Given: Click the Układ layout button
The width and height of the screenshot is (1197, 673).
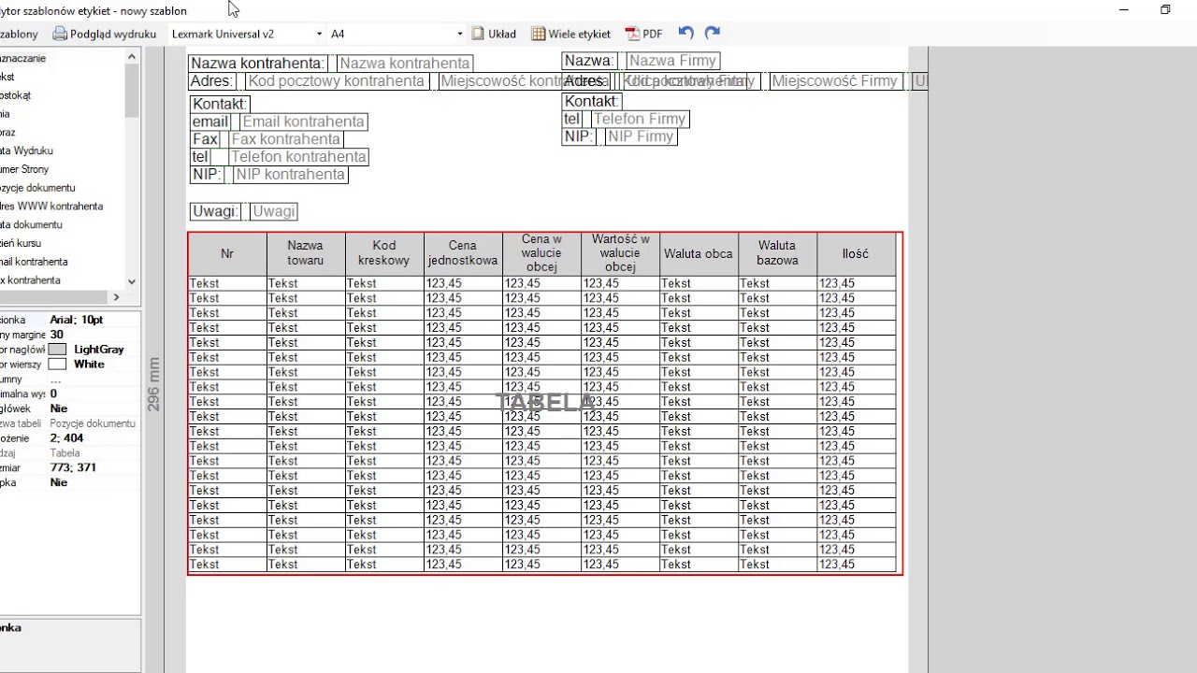Looking at the screenshot, I should (x=493, y=34).
